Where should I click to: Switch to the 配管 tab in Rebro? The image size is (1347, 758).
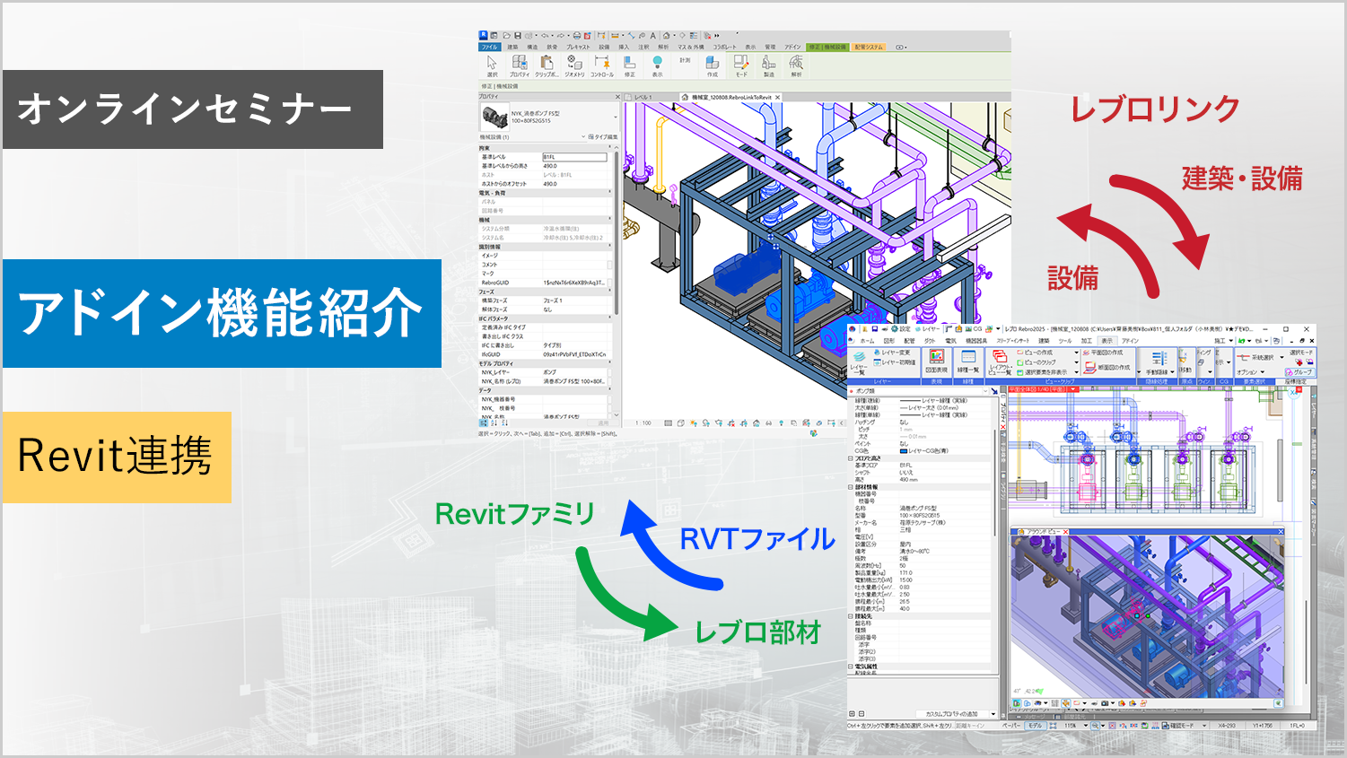click(x=909, y=341)
